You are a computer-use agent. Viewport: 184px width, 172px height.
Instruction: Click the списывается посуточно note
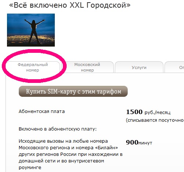[155, 120]
